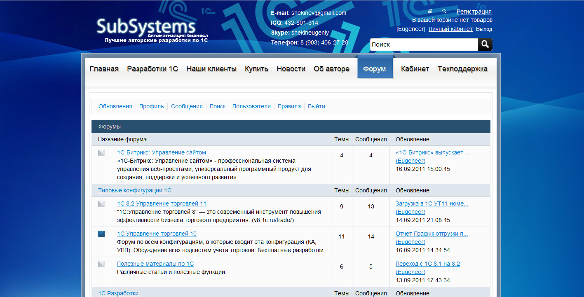Open Новости in the main menu
The height and width of the screenshot is (297, 584).
pyautogui.click(x=291, y=69)
